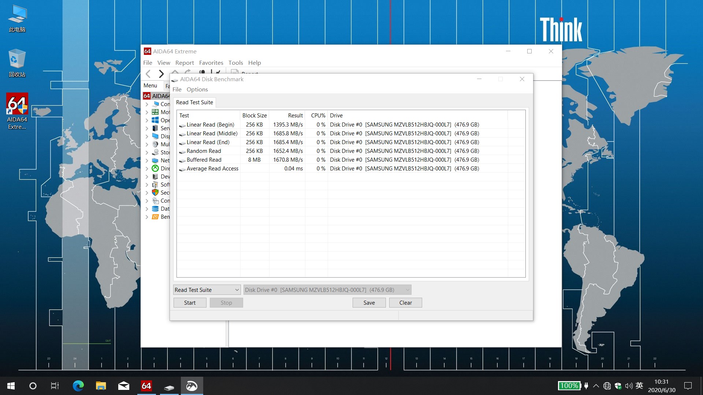Click the AIDA64 taskbar icon
Viewport: 703px width, 395px height.
point(146,386)
